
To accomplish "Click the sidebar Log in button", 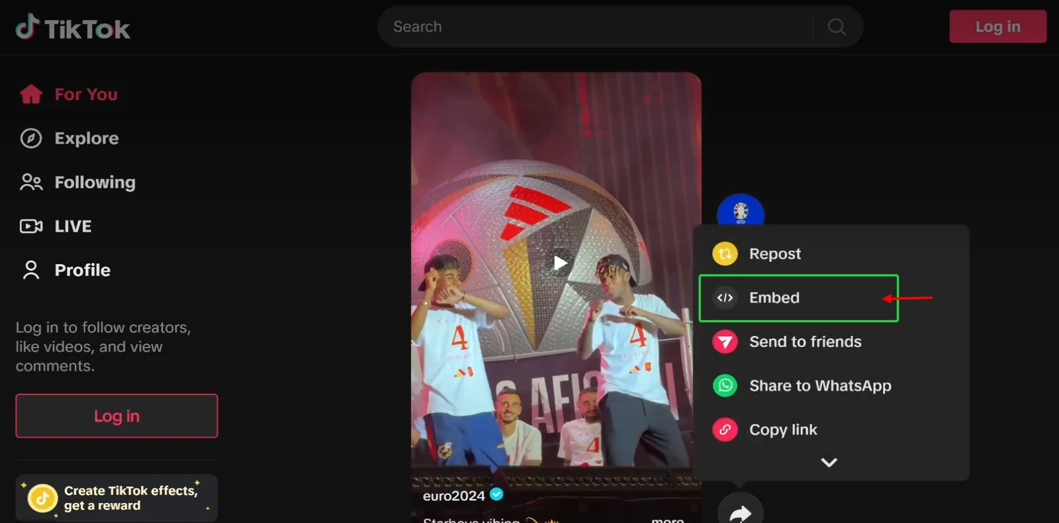I will (116, 416).
